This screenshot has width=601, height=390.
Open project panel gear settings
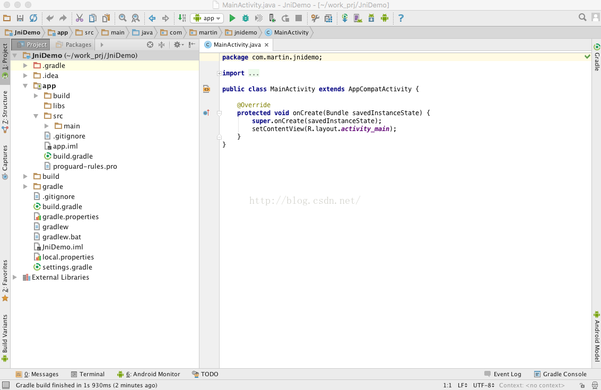click(177, 45)
